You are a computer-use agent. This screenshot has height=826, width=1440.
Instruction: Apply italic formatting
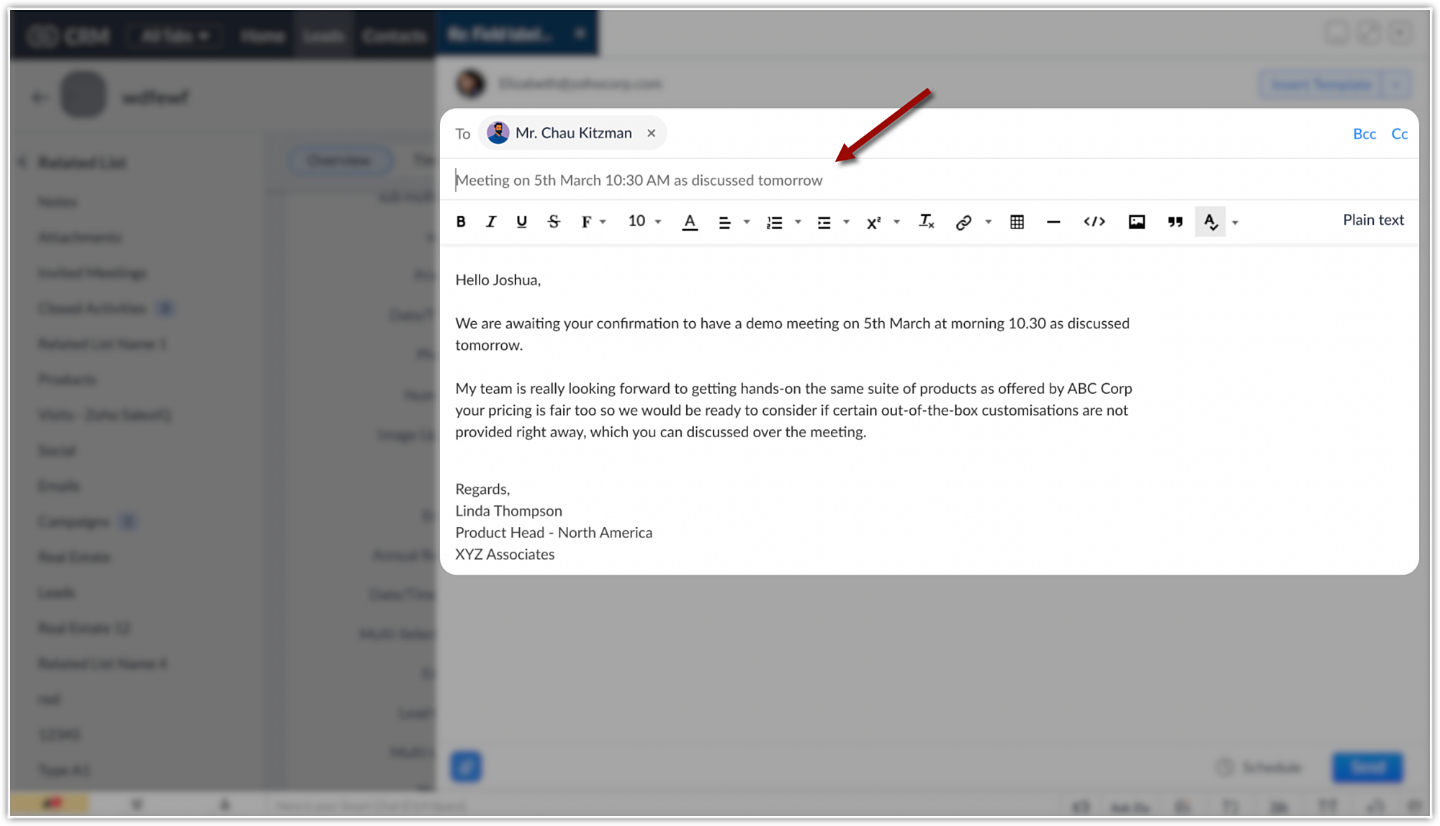[x=491, y=222]
